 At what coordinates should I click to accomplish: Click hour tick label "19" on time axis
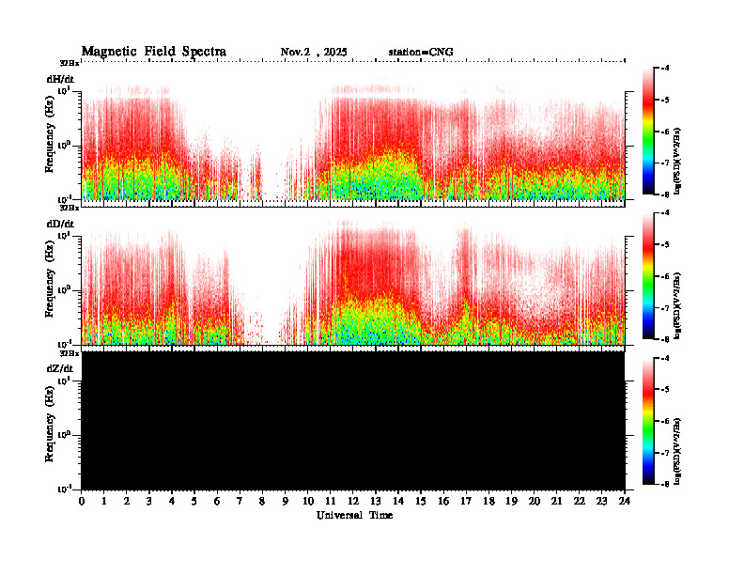click(x=511, y=502)
